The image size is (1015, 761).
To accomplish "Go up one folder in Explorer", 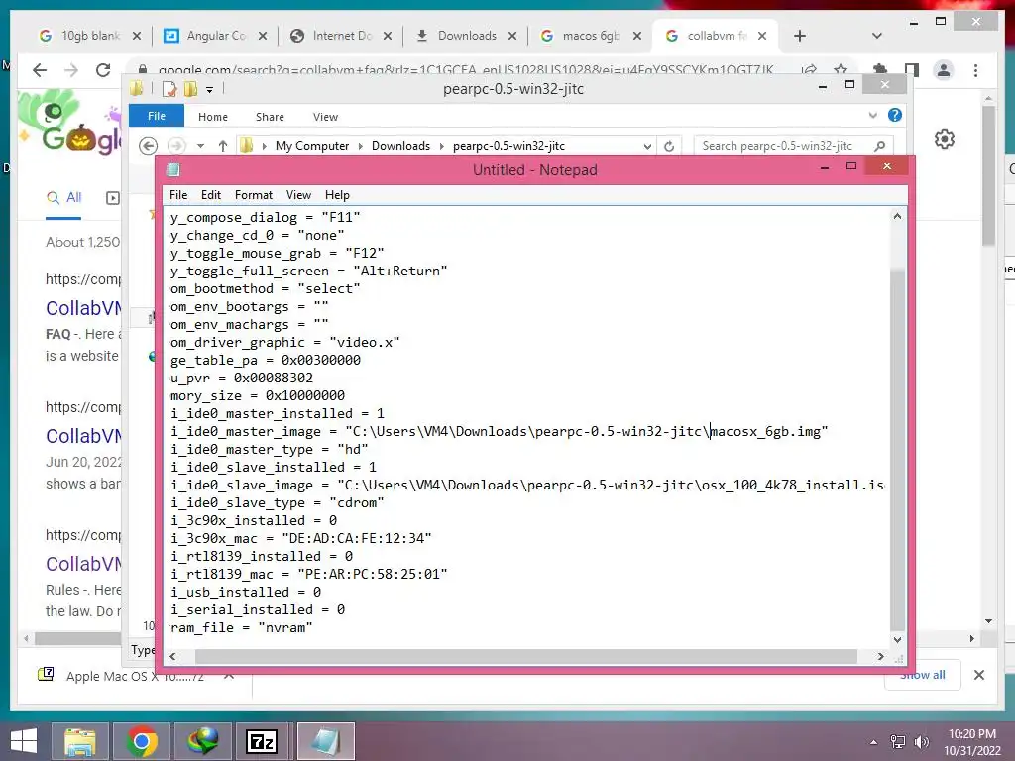I will point(223,146).
